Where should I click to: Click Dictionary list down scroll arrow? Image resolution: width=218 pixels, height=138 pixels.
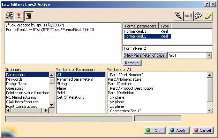click(52, 105)
